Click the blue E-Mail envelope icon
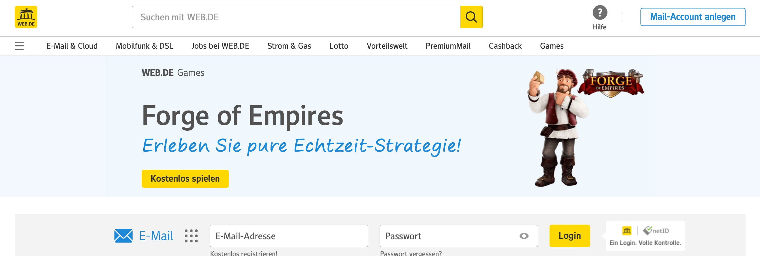The width and height of the screenshot is (760, 256). click(123, 236)
